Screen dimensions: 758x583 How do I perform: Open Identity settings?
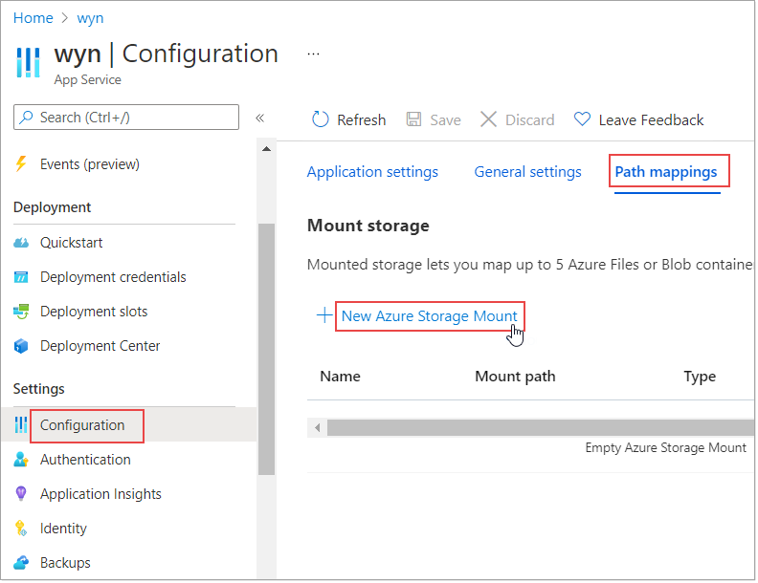[63, 529]
